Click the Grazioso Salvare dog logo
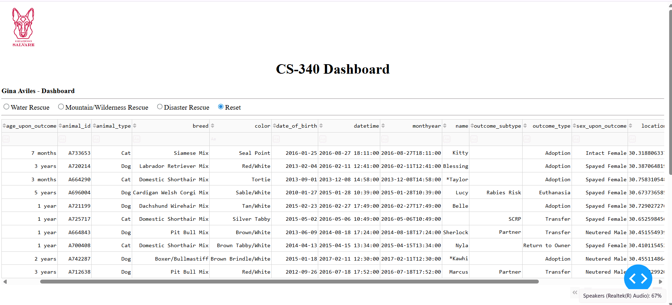The width and height of the screenshot is (672, 305). point(23,27)
